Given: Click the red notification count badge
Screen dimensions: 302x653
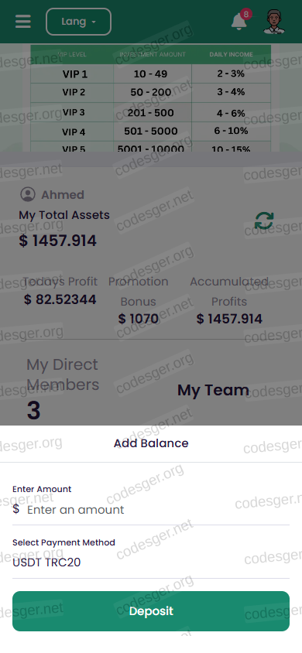Looking at the screenshot, I should point(246,14).
